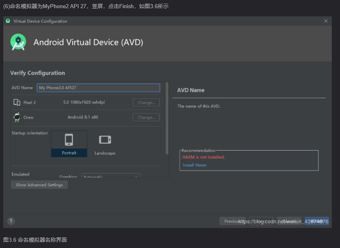Select Portrait startup orientation
This screenshot has width=340, height=248.
pyautogui.click(x=69, y=143)
